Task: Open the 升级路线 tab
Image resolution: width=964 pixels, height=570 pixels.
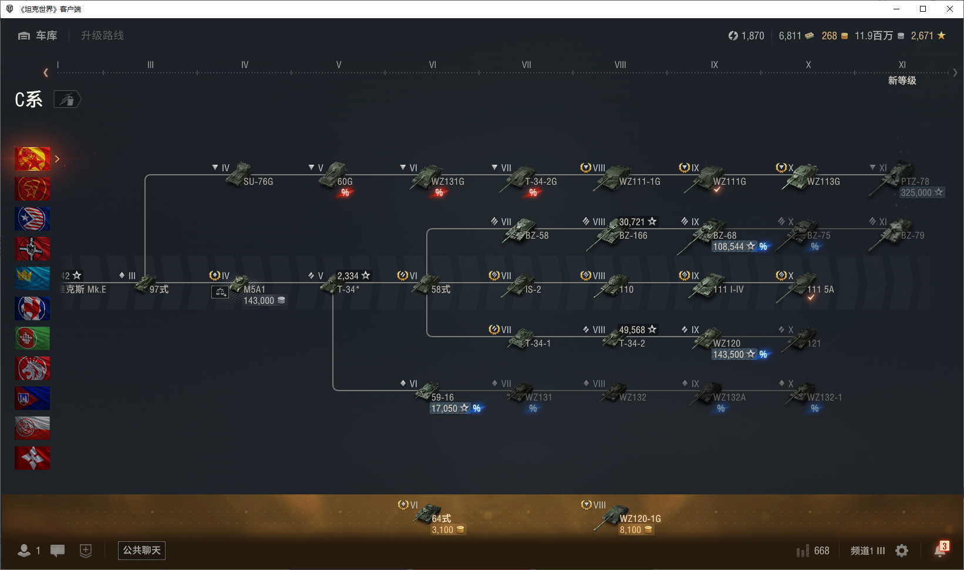Action: coord(102,36)
